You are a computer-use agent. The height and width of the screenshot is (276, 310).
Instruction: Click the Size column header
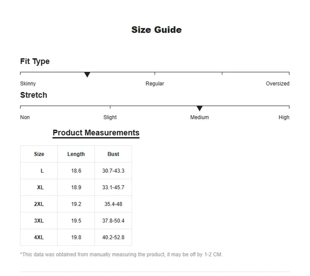tap(39, 154)
